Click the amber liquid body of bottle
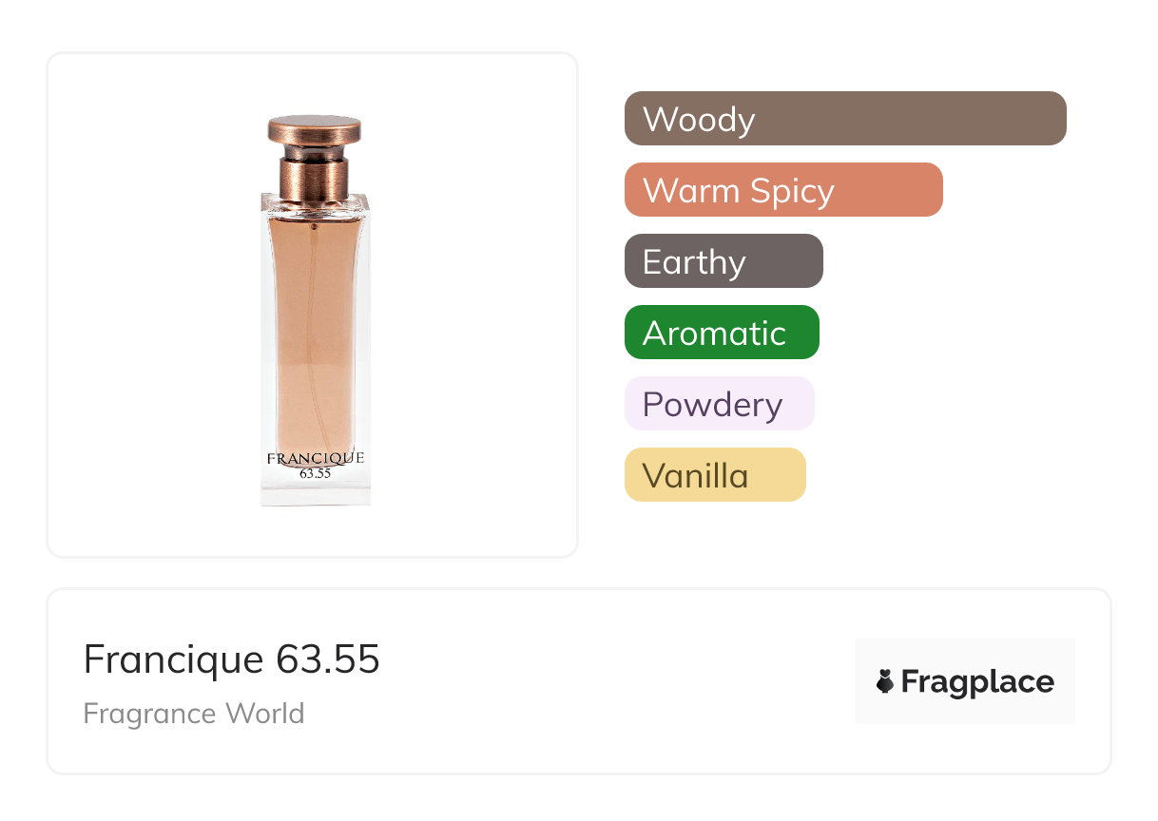Screen dimensions: 1158x821 (315, 333)
